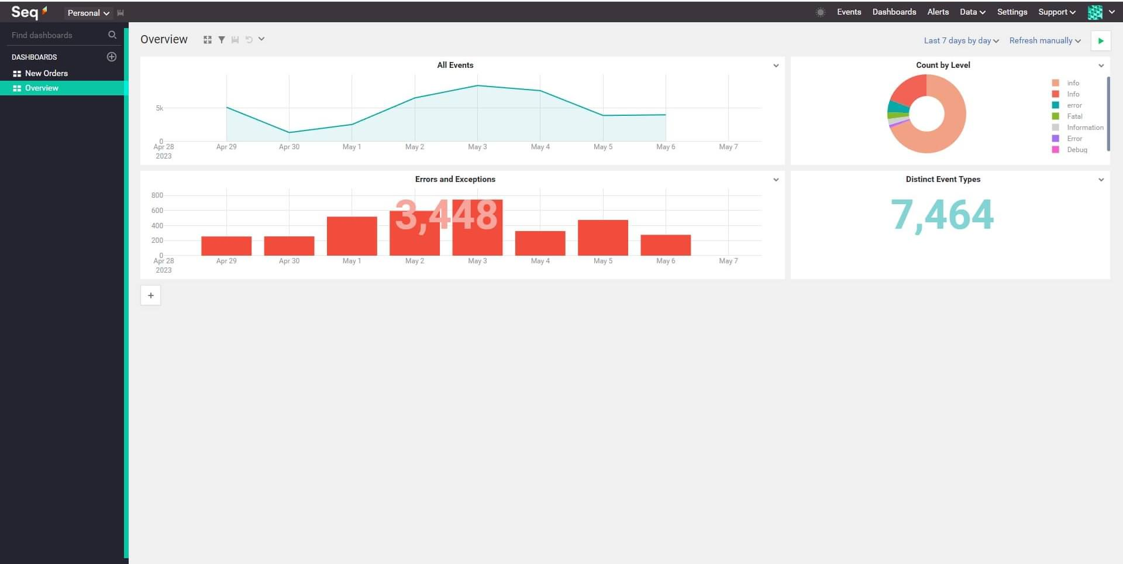Click the search magnifier in Find dashboards
1123x564 pixels.
tap(112, 35)
